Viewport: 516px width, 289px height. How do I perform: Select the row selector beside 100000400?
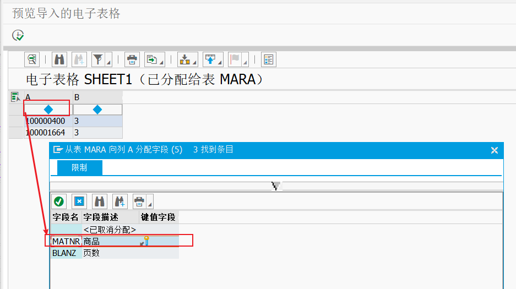pos(16,121)
